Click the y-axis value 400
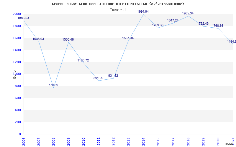The image size is (236, 147). pos(18,110)
